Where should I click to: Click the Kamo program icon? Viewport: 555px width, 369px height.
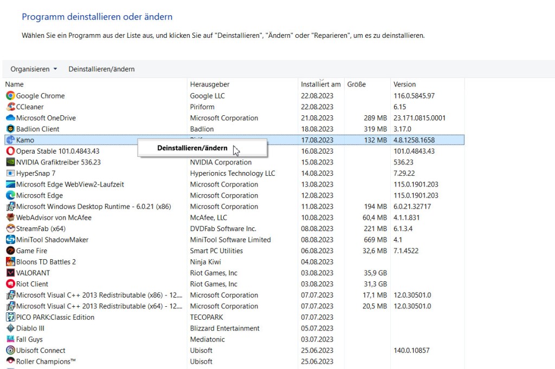click(x=11, y=140)
